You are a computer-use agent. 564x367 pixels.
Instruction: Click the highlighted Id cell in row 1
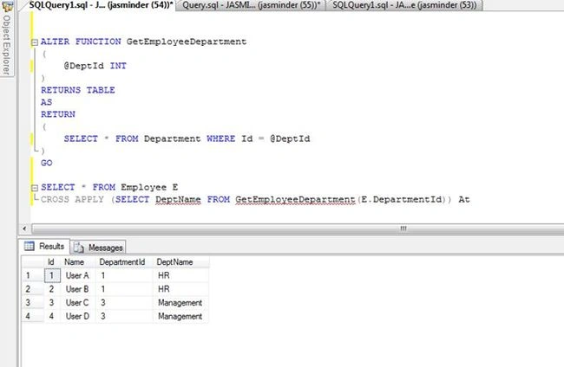(x=52, y=275)
